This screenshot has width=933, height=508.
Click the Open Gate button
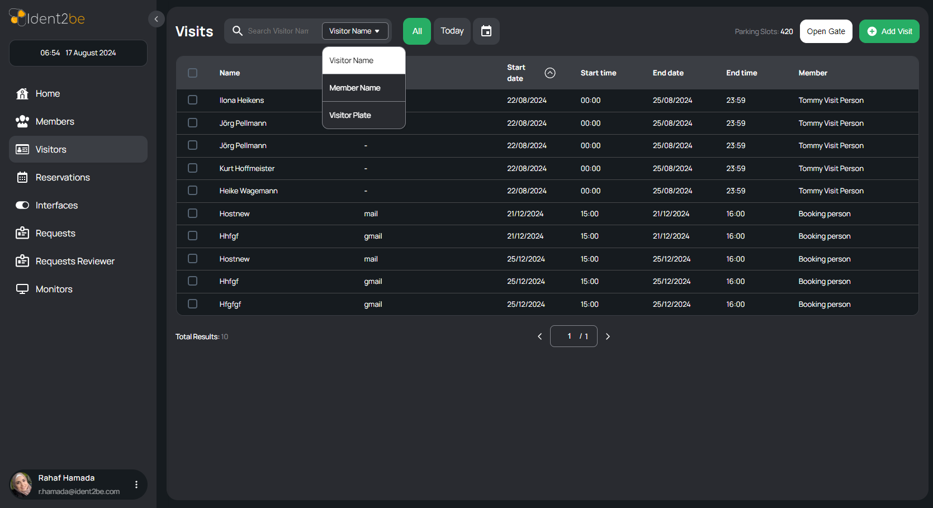(x=826, y=31)
